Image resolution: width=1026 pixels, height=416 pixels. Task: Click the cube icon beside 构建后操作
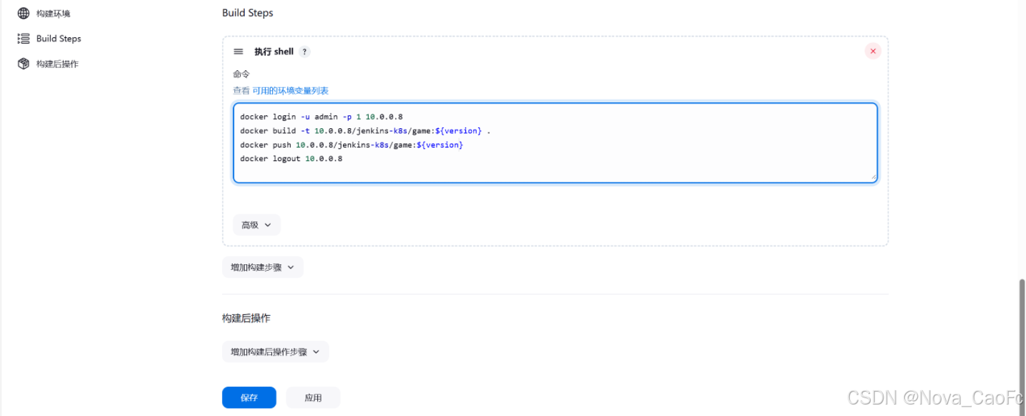24,64
